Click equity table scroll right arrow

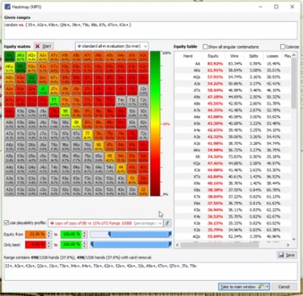[x=288, y=244]
